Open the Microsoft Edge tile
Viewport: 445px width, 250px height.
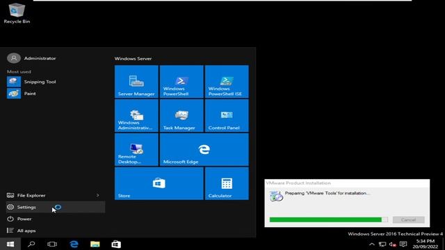click(204, 150)
